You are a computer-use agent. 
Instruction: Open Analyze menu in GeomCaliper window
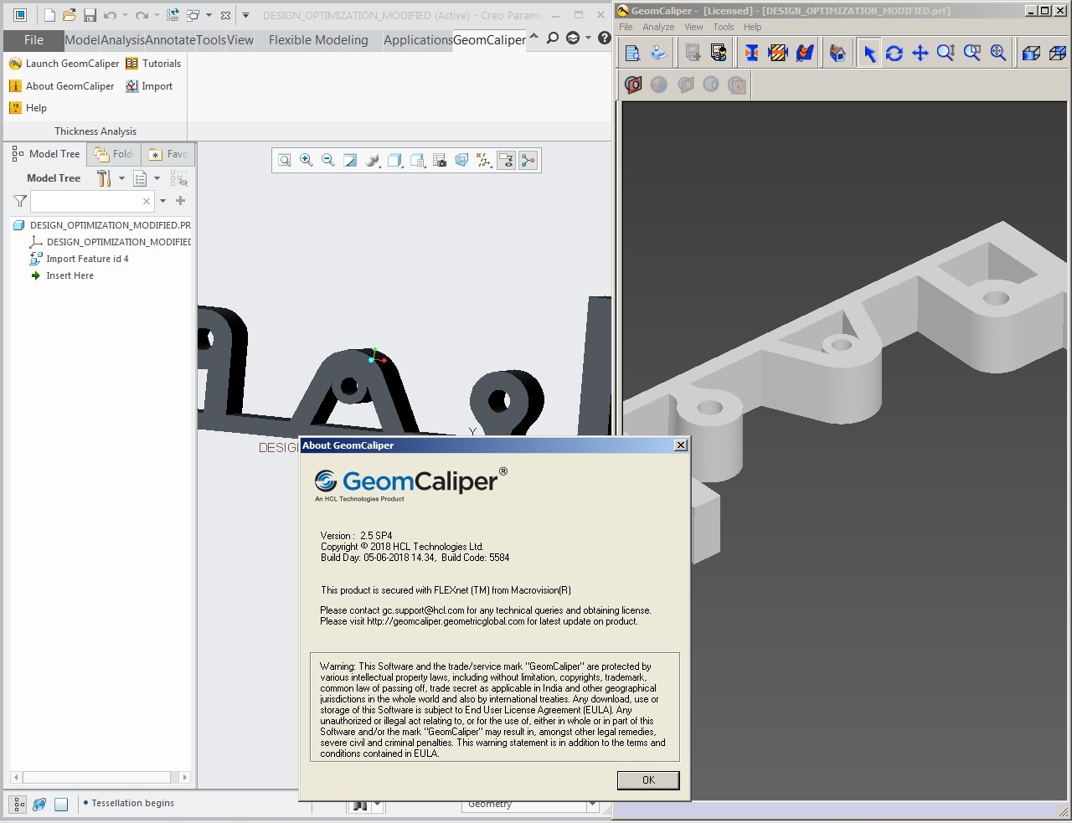(x=658, y=27)
